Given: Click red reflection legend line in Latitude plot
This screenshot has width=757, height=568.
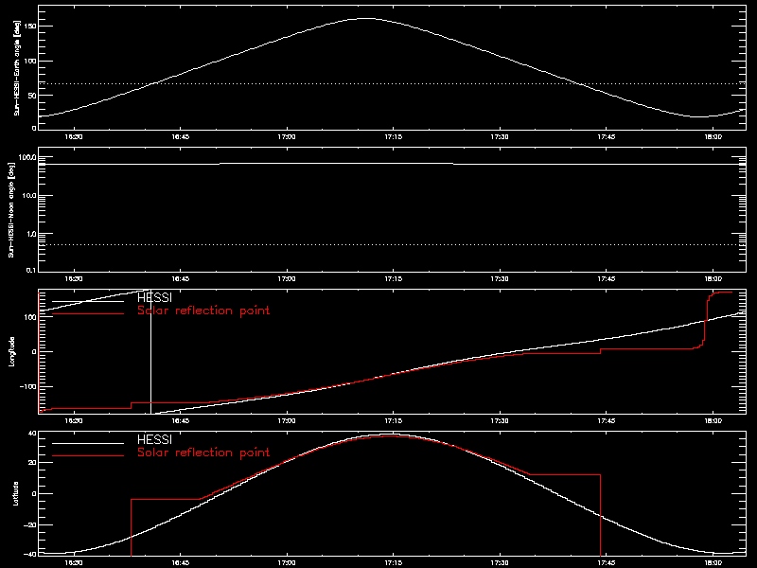Looking at the screenshot, I should [88, 456].
